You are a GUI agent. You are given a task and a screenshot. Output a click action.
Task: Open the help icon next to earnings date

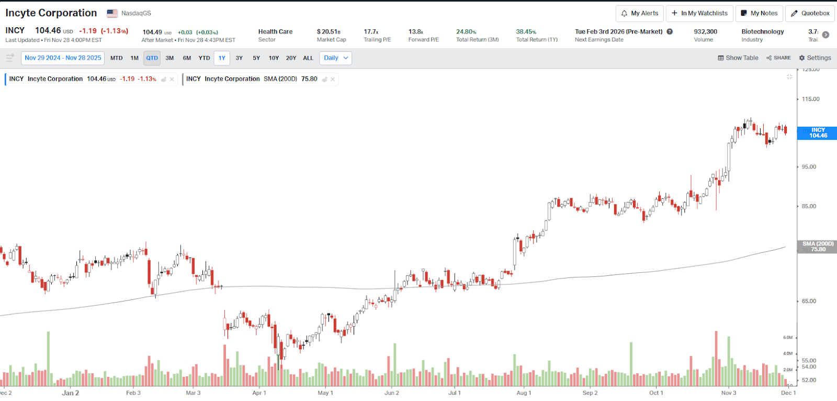click(x=670, y=32)
